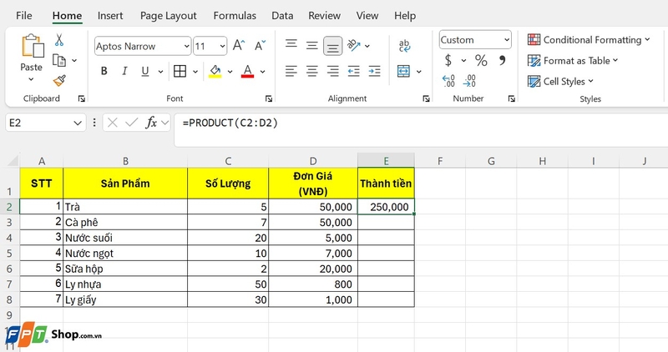Open merge options dropdown arrow
Screen dimensions: 668x352
pos(419,72)
